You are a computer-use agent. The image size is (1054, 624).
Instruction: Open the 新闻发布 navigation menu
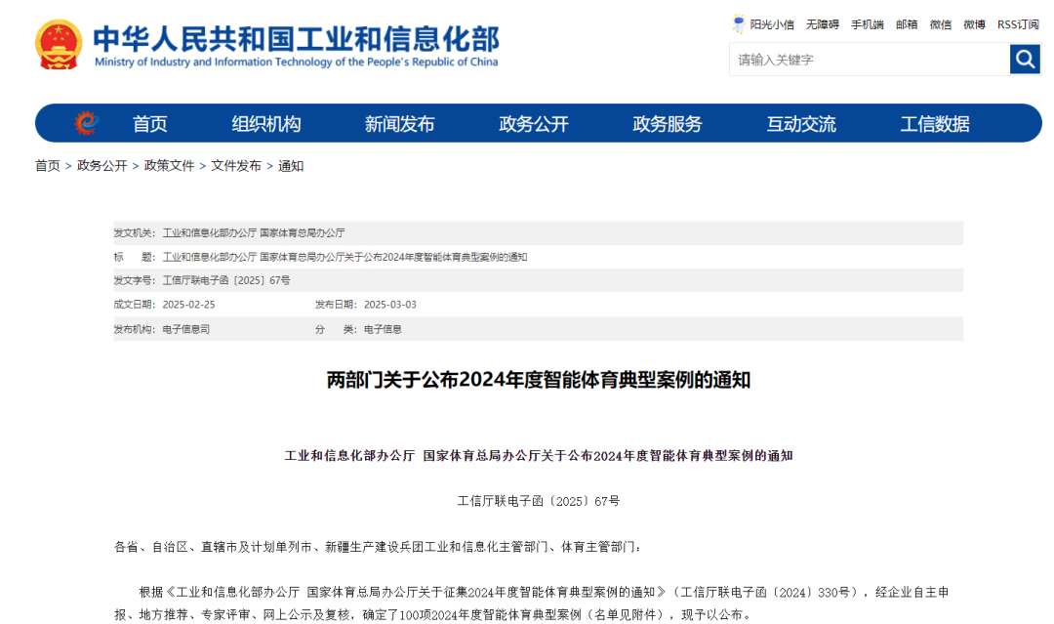402,123
